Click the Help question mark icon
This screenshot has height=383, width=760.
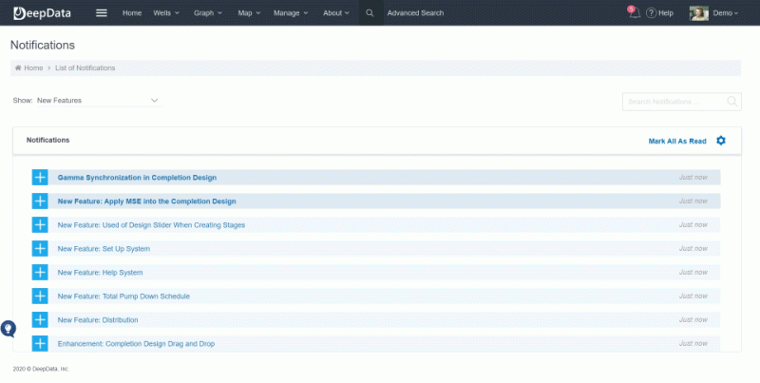pos(652,13)
